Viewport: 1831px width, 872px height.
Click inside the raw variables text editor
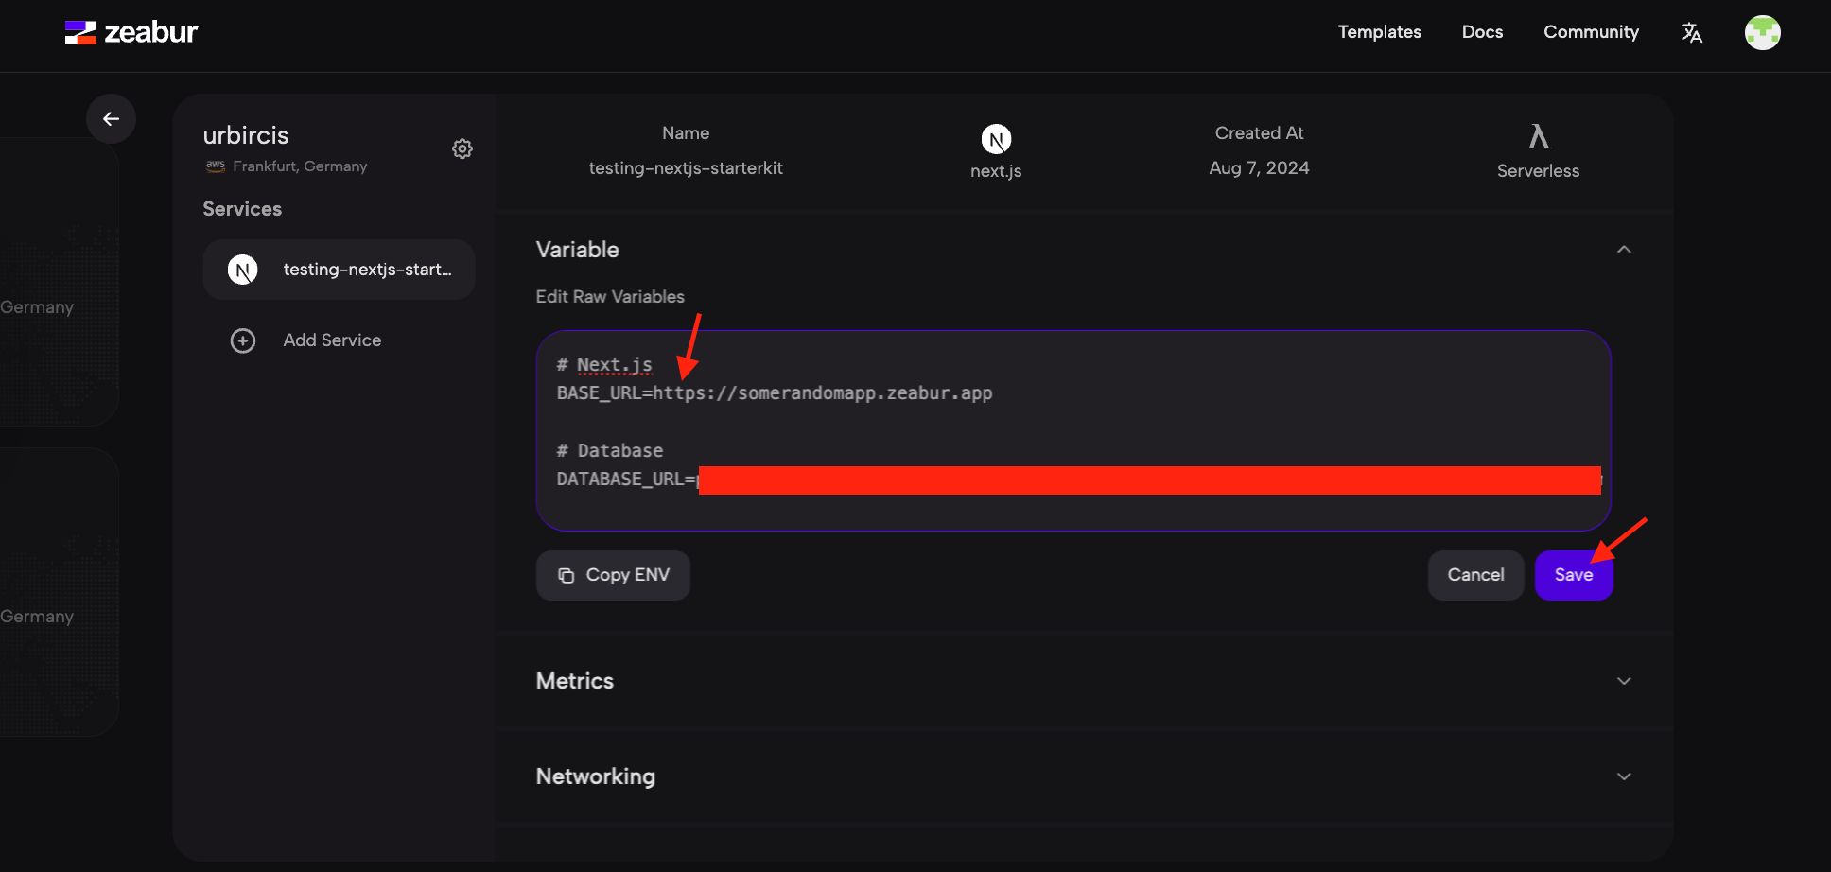(x=1073, y=430)
